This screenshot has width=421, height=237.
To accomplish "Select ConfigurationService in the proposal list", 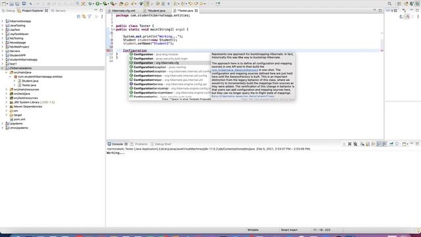I will (170, 84).
